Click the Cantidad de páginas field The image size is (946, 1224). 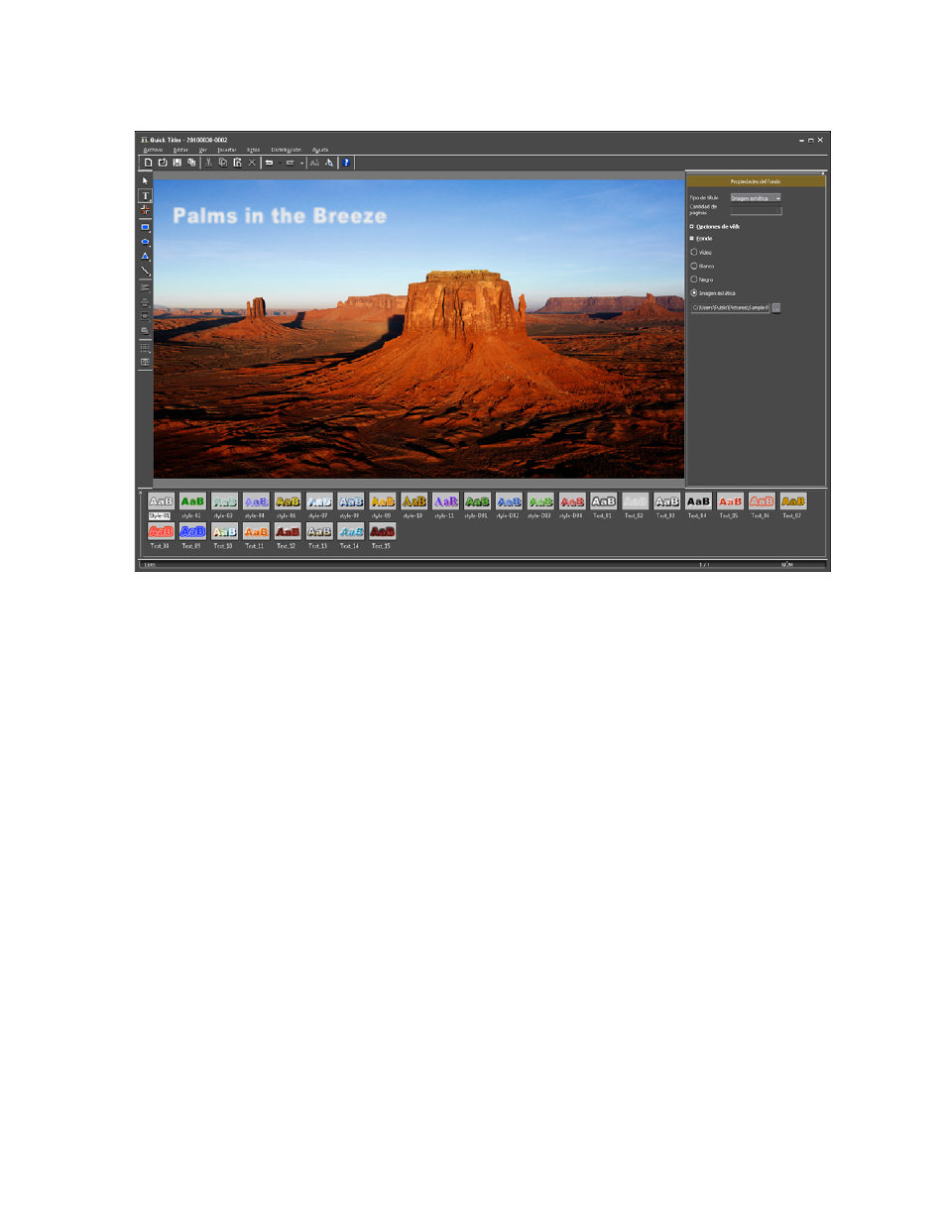pyautogui.click(x=756, y=210)
